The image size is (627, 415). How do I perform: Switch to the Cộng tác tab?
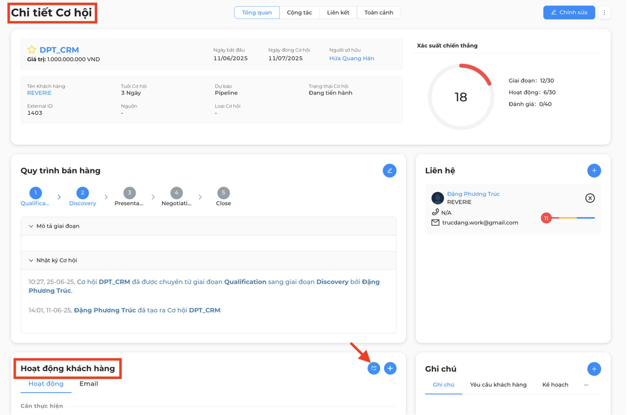pos(300,13)
